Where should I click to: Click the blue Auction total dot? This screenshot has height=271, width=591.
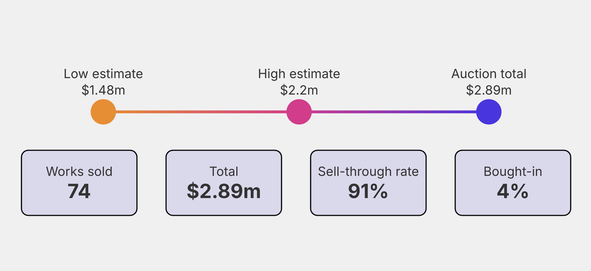[x=489, y=111]
